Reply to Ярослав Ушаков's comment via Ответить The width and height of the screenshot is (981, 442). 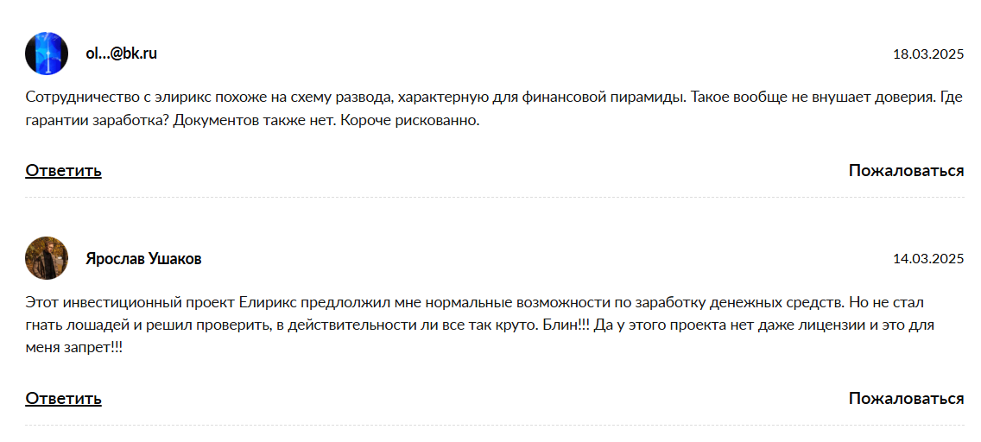click(x=63, y=398)
